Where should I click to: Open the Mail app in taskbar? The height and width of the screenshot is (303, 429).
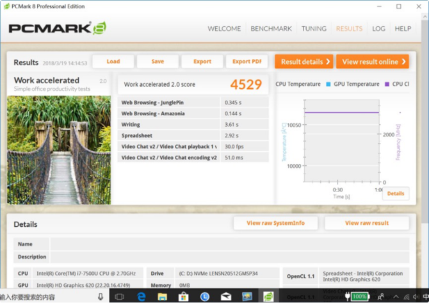click(x=226, y=297)
